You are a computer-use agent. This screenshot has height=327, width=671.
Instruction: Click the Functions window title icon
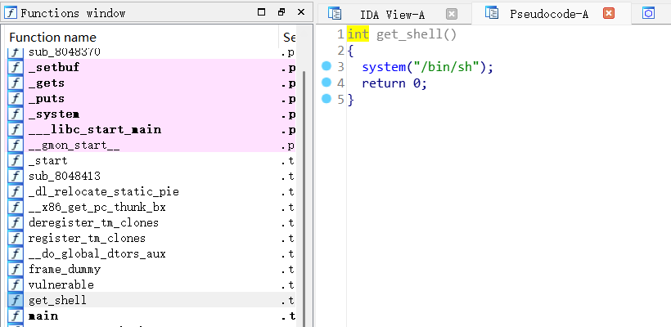click(x=8, y=13)
